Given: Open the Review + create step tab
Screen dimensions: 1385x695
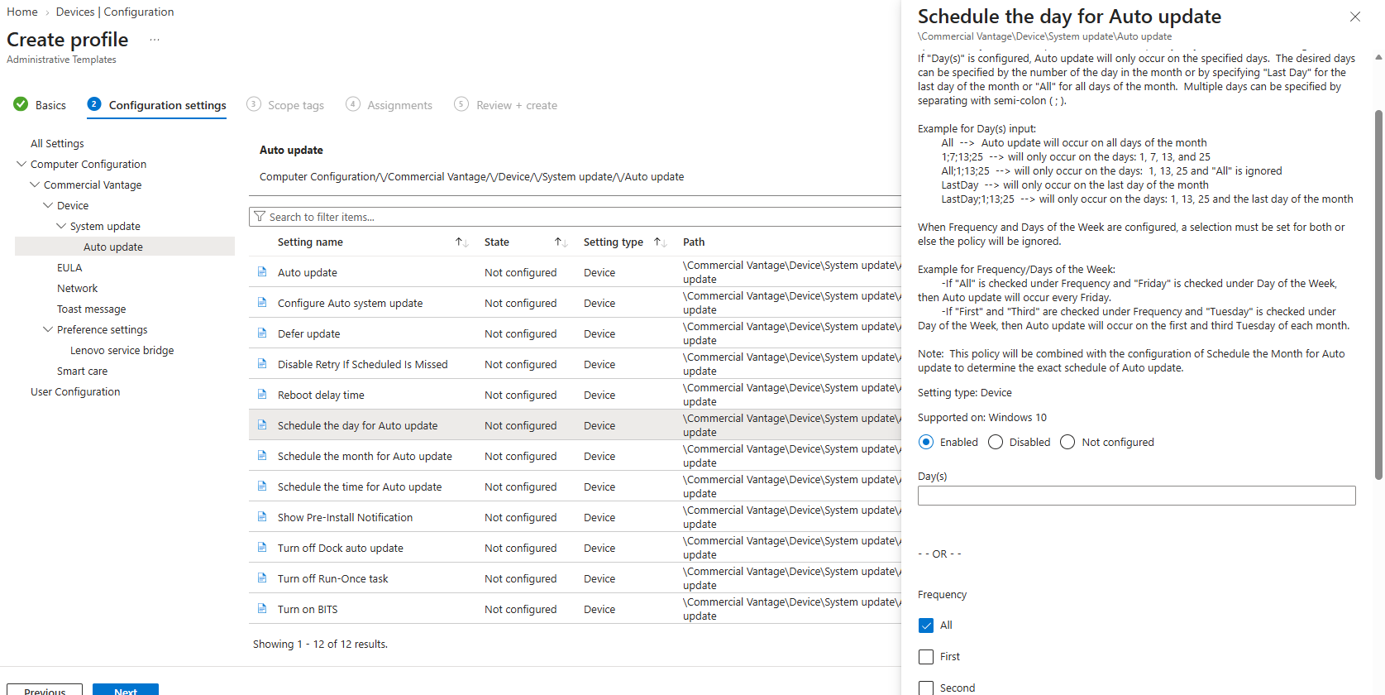Looking at the screenshot, I should click(x=506, y=105).
